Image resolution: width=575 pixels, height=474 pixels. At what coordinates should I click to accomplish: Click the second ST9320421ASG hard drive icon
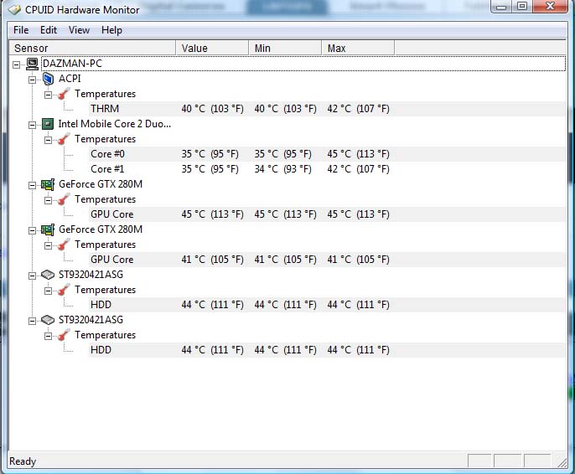tap(48, 320)
